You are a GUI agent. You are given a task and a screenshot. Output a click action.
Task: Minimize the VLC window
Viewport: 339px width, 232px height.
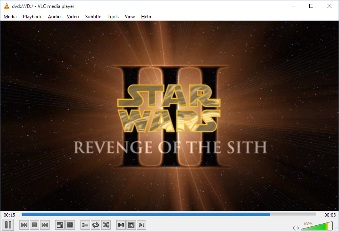pos(293,6)
